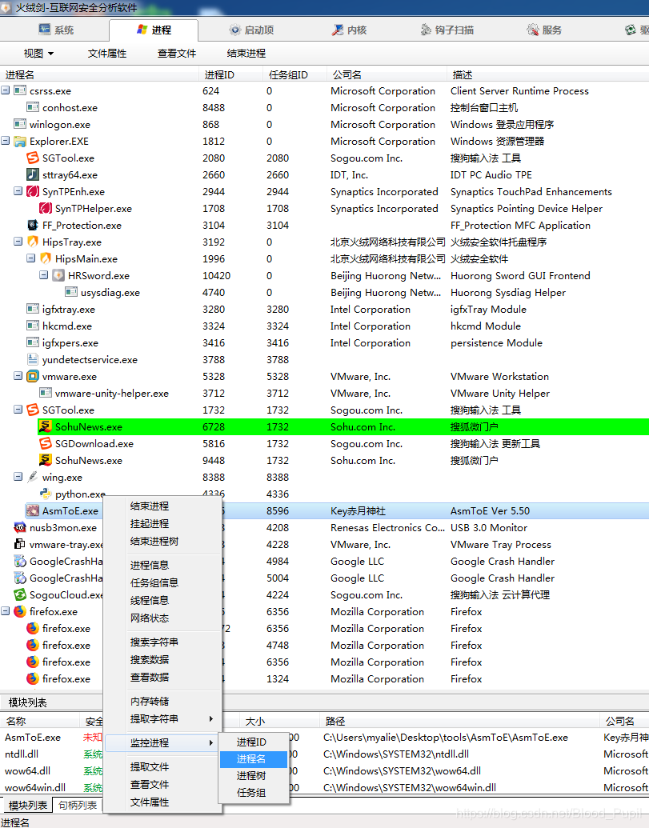Collapse the SynTPEnh.exe tree node
Image resolution: width=649 pixels, height=828 pixels.
(x=18, y=191)
